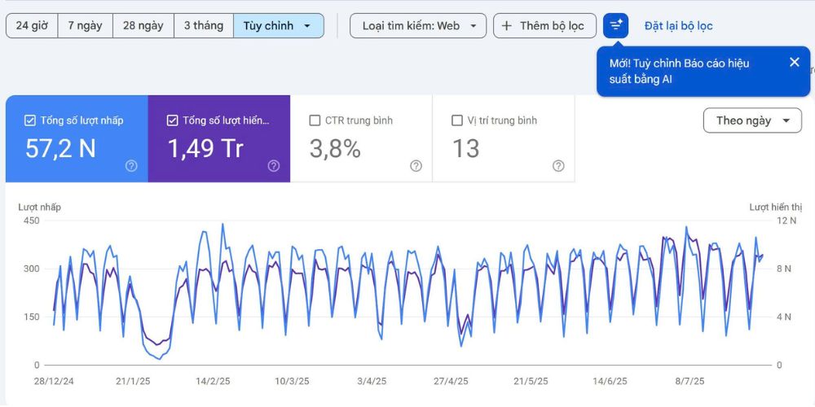Click the 27/4/25 axis date label
This screenshot has width=815, height=407.
click(452, 382)
